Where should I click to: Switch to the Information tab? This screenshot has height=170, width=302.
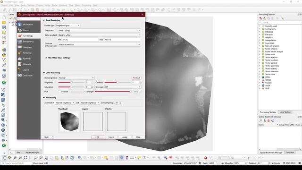pyautogui.click(x=29, y=25)
